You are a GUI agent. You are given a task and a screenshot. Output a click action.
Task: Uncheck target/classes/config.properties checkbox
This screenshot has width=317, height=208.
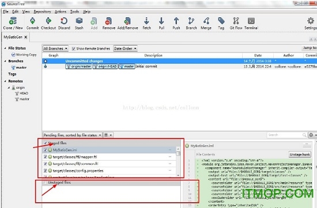coord(46,171)
